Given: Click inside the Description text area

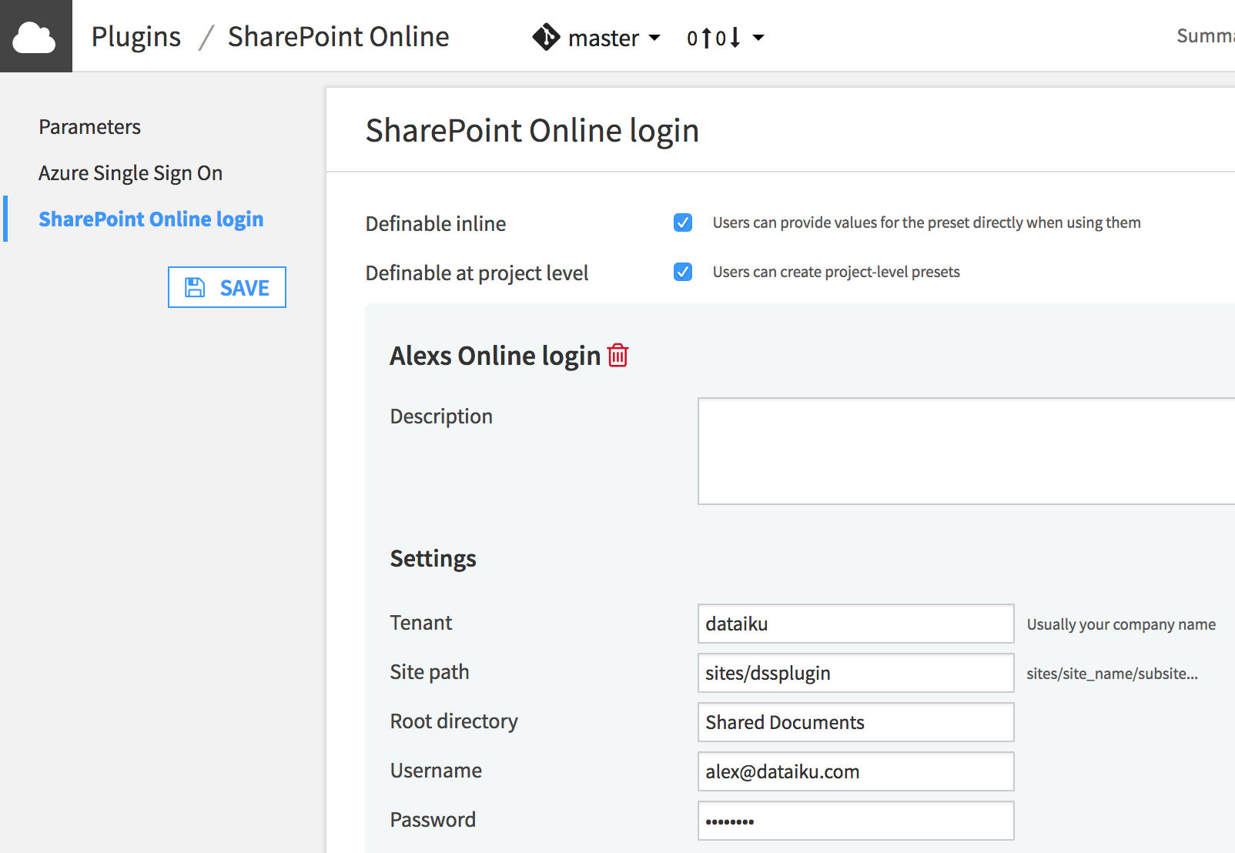Looking at the screenshot, I should pos(966,451).
